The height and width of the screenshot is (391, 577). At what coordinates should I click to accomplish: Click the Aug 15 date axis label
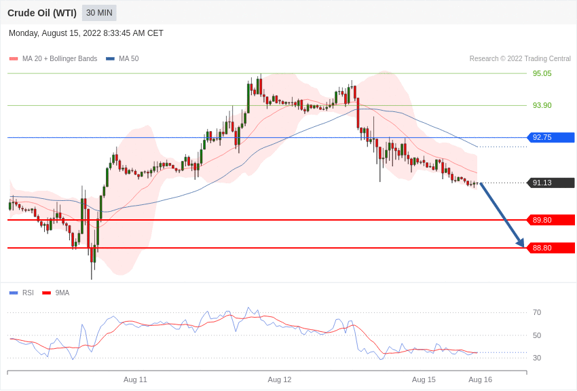pos(424,379)
